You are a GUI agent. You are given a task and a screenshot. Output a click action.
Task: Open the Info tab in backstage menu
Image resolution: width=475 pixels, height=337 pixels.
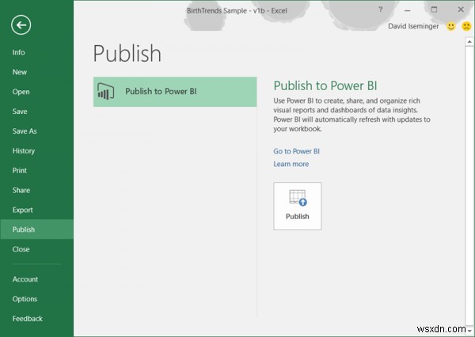(36, 52)
